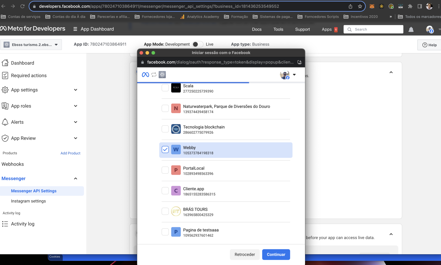
Task: Click the Webby page W thumbnail
Action: [176, 149]
